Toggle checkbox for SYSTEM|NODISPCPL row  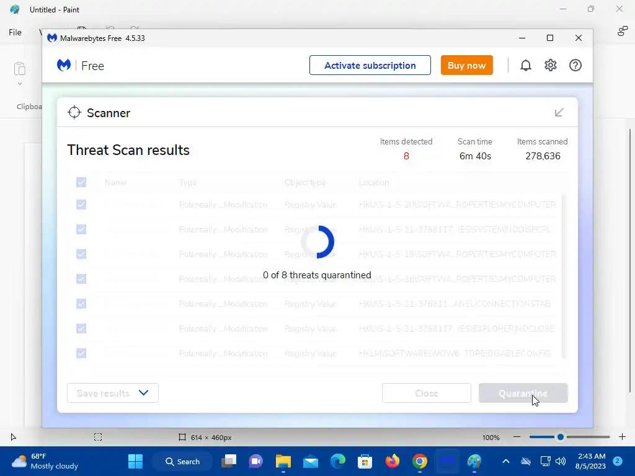(81, 229)
